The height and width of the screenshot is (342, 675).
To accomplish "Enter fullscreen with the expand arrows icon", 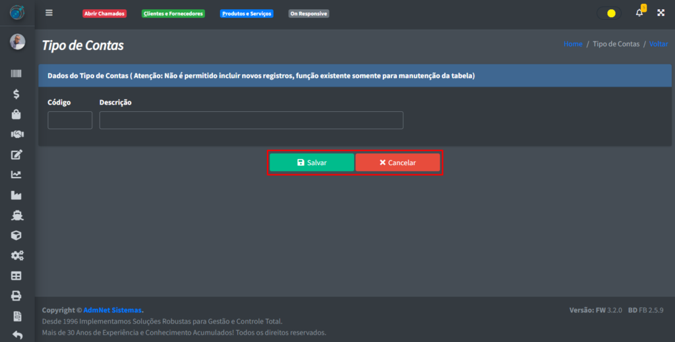I will (x=660, y=13).
